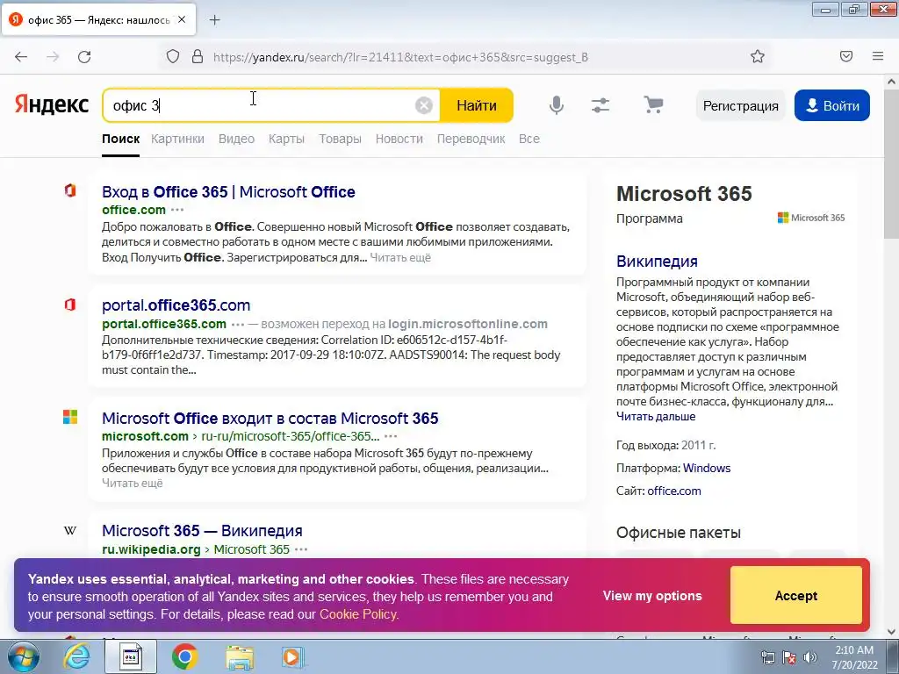Open the three-dots menu next to portal.office365.com
Image resolution: width=899 pixels, height=674 pixels.
[x=238, y=324]
